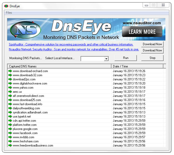Open the Nsauditor Network Security Auditor link
174x155 pixels.
coord(74,49)
